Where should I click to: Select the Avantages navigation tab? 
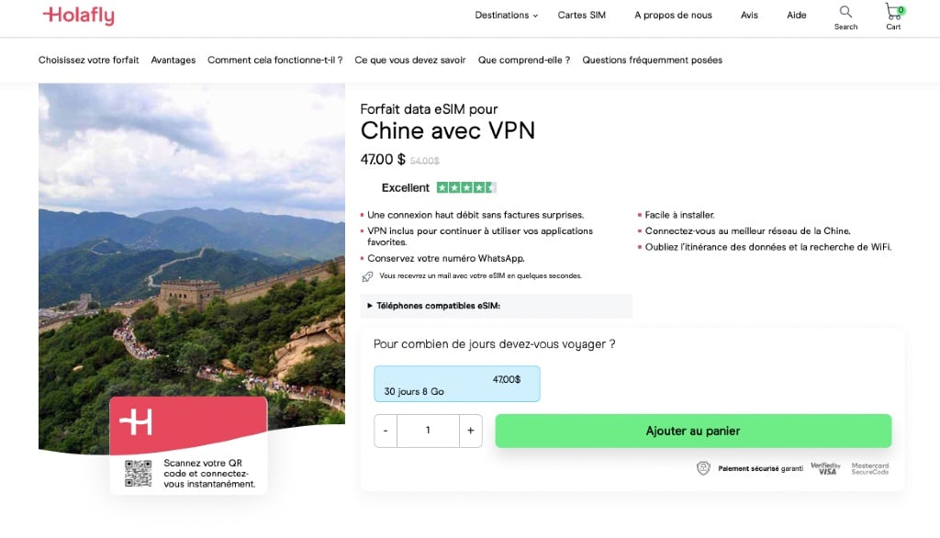click(173, 60)
